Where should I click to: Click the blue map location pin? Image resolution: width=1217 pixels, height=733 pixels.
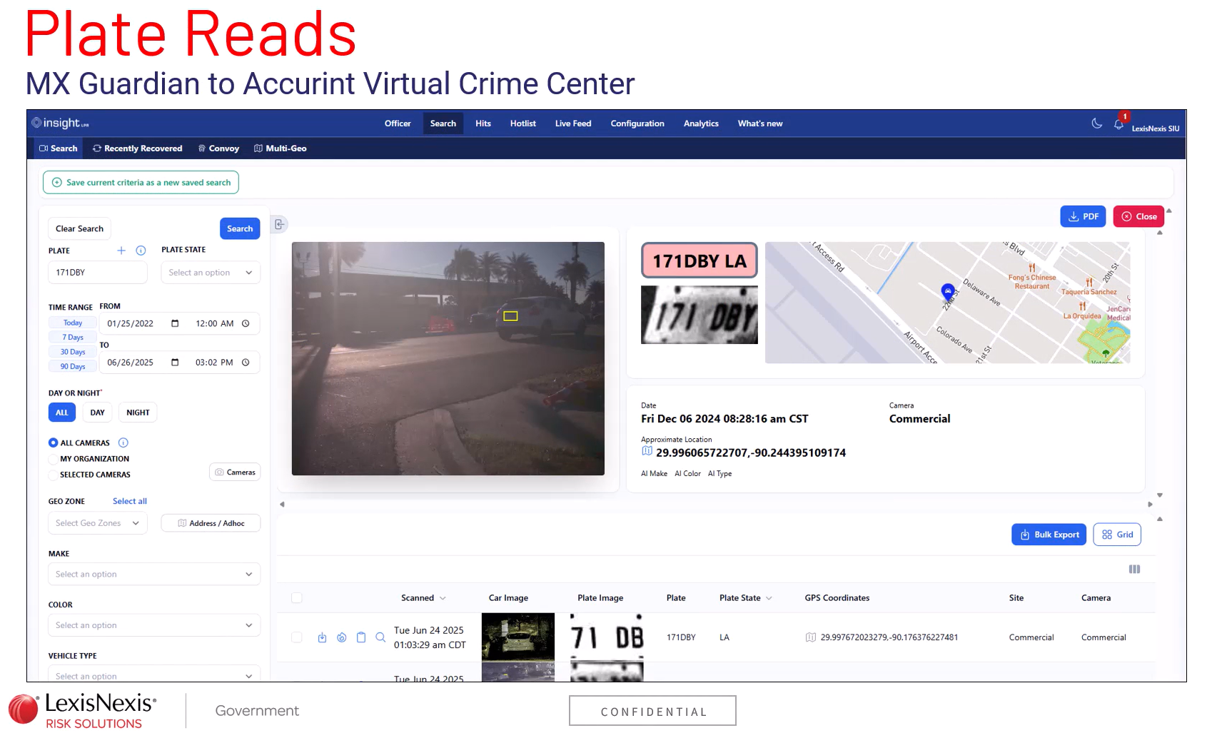(948, 291)
